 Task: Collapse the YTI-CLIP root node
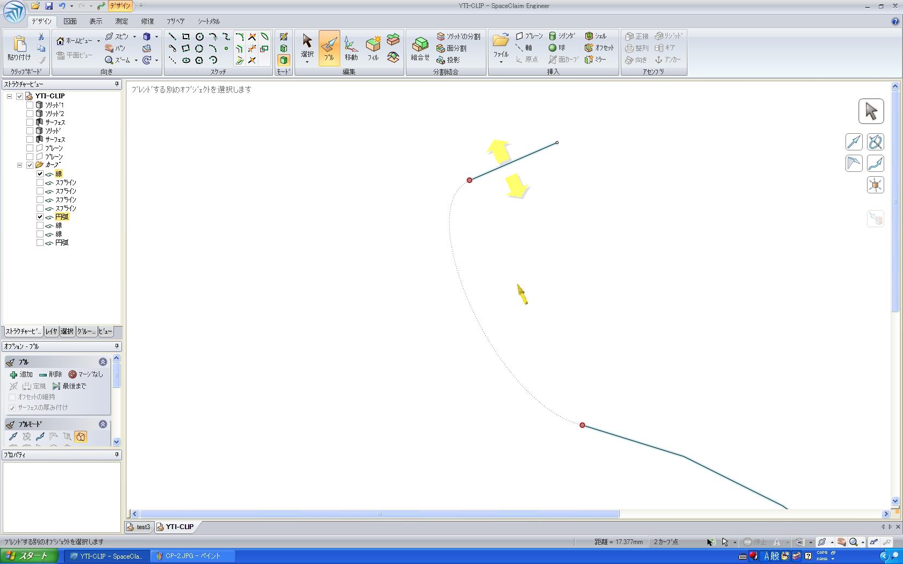[10, 97]
